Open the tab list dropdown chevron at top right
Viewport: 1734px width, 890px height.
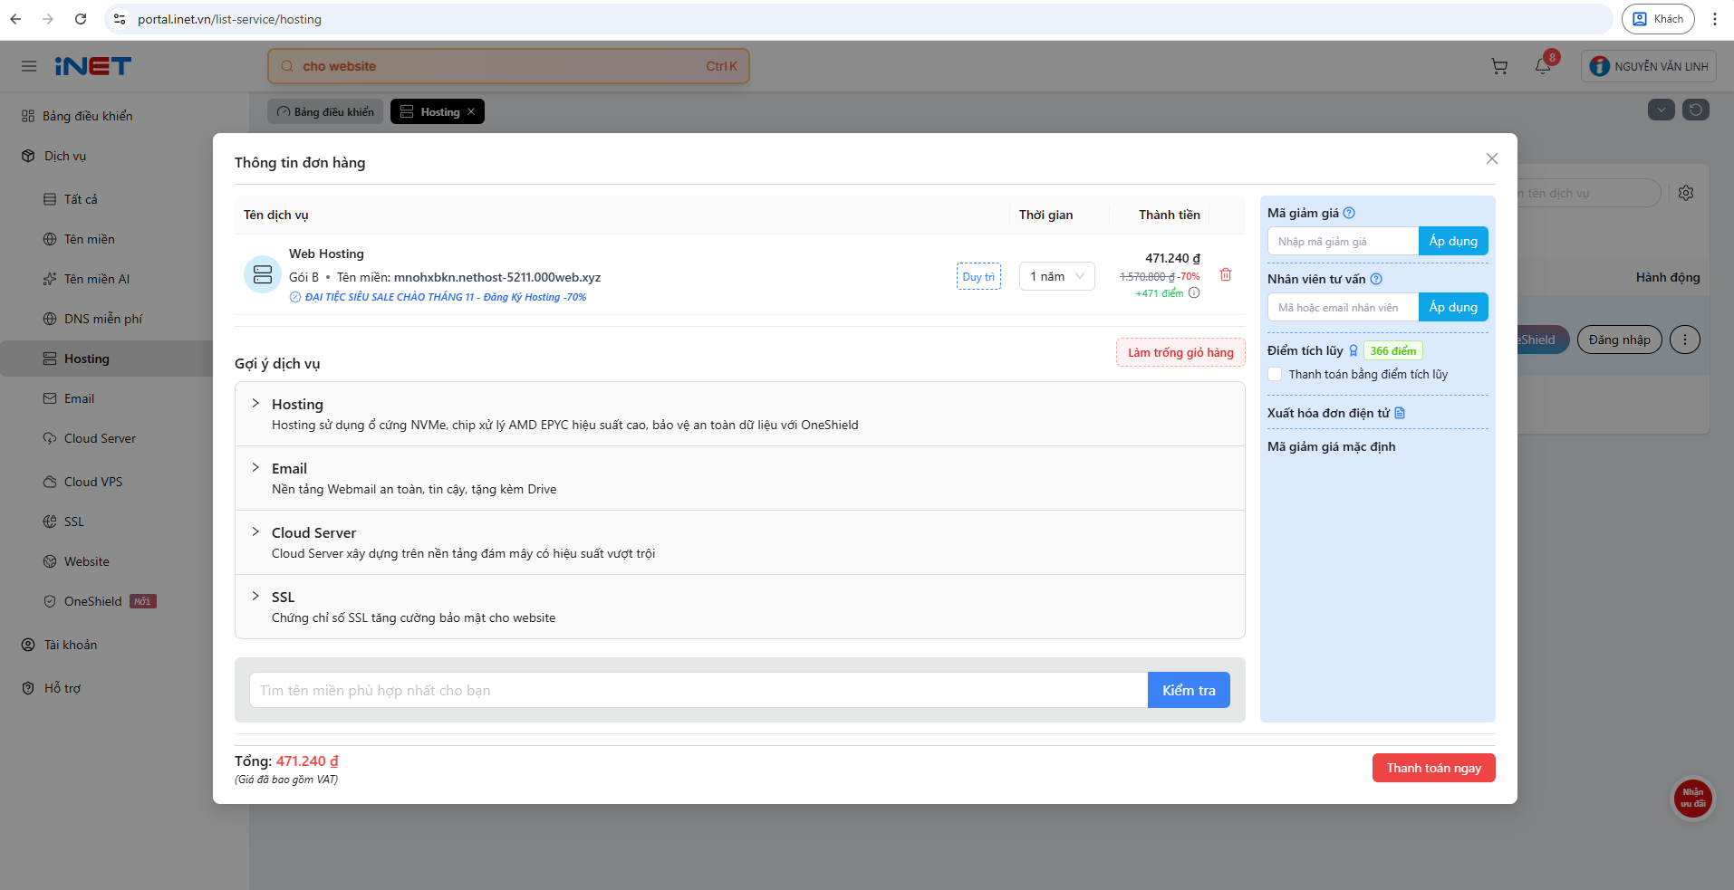click(1661, 110)
